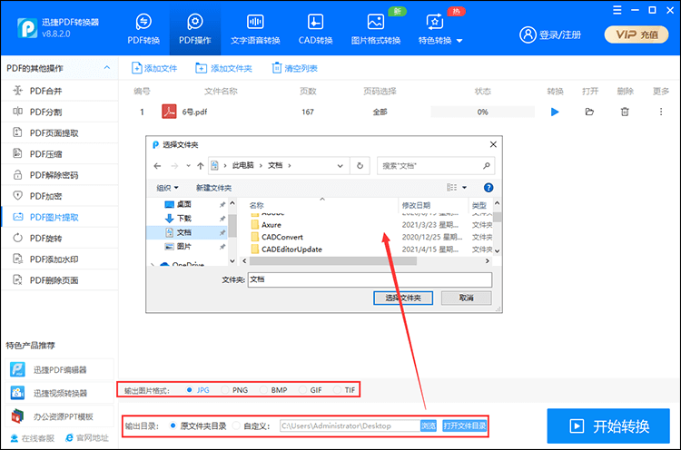The height and width of the screenshot is (450, 681).
Task: Select PDF页面提取 in the sidebar
Action: 60,132
